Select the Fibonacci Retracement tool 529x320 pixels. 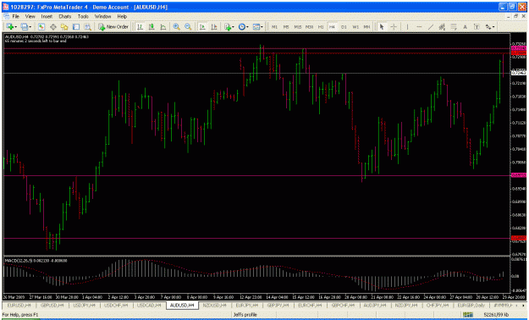click(454, 27)
